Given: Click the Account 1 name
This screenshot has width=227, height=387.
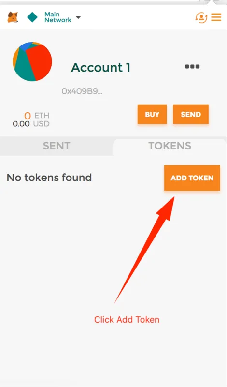Looking at the screenshot, I should tap(100, 68).
